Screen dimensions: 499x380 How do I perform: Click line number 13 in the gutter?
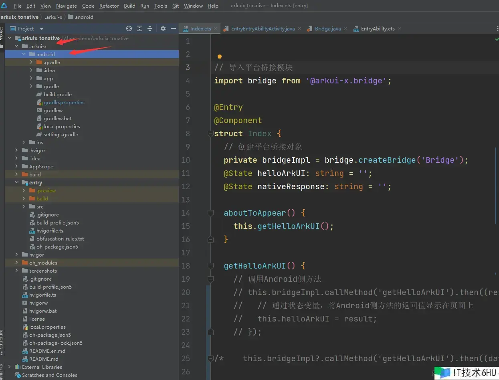186,200
